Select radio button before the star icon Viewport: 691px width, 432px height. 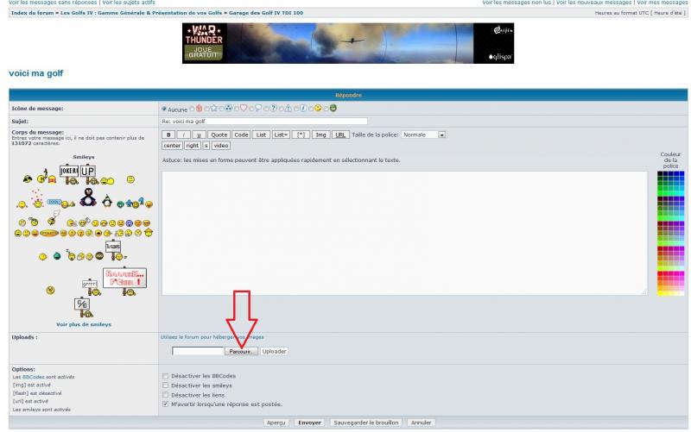coord(206,109)
